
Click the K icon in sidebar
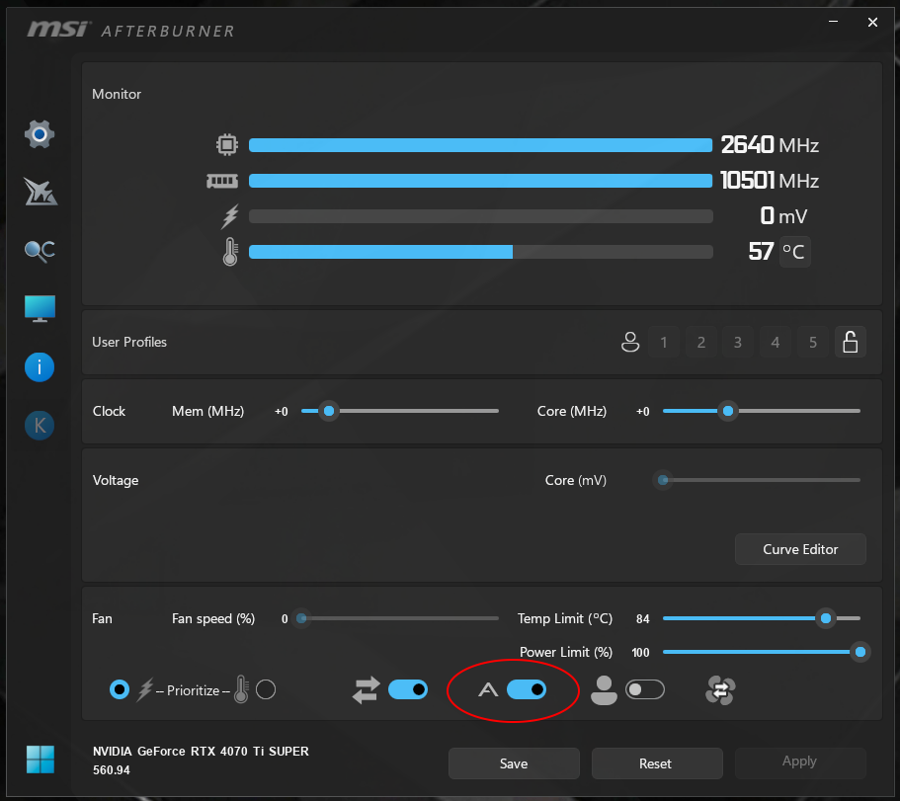pyautogui.click(x=40, y=426)
